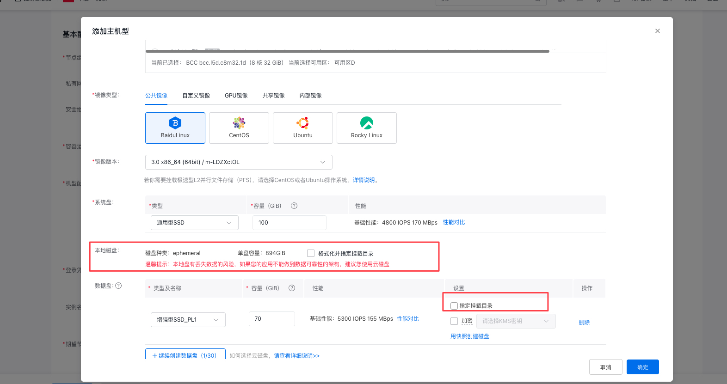727x384 pixels.
Task: Pick the Rocky Linux image card
Action: click(367, 128)
